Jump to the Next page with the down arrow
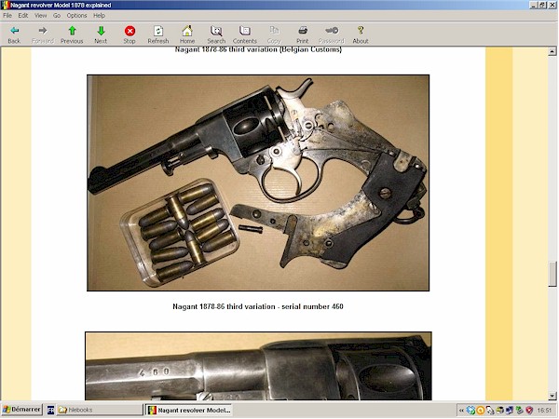Screen dimensions: 559x419 101,34
